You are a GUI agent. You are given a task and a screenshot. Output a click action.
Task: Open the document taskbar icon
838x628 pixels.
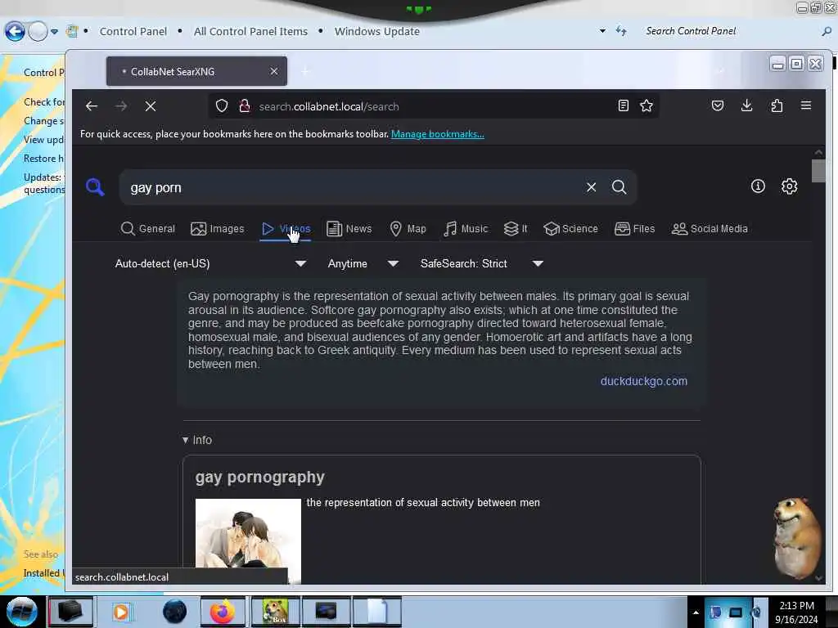pos(377,612)
